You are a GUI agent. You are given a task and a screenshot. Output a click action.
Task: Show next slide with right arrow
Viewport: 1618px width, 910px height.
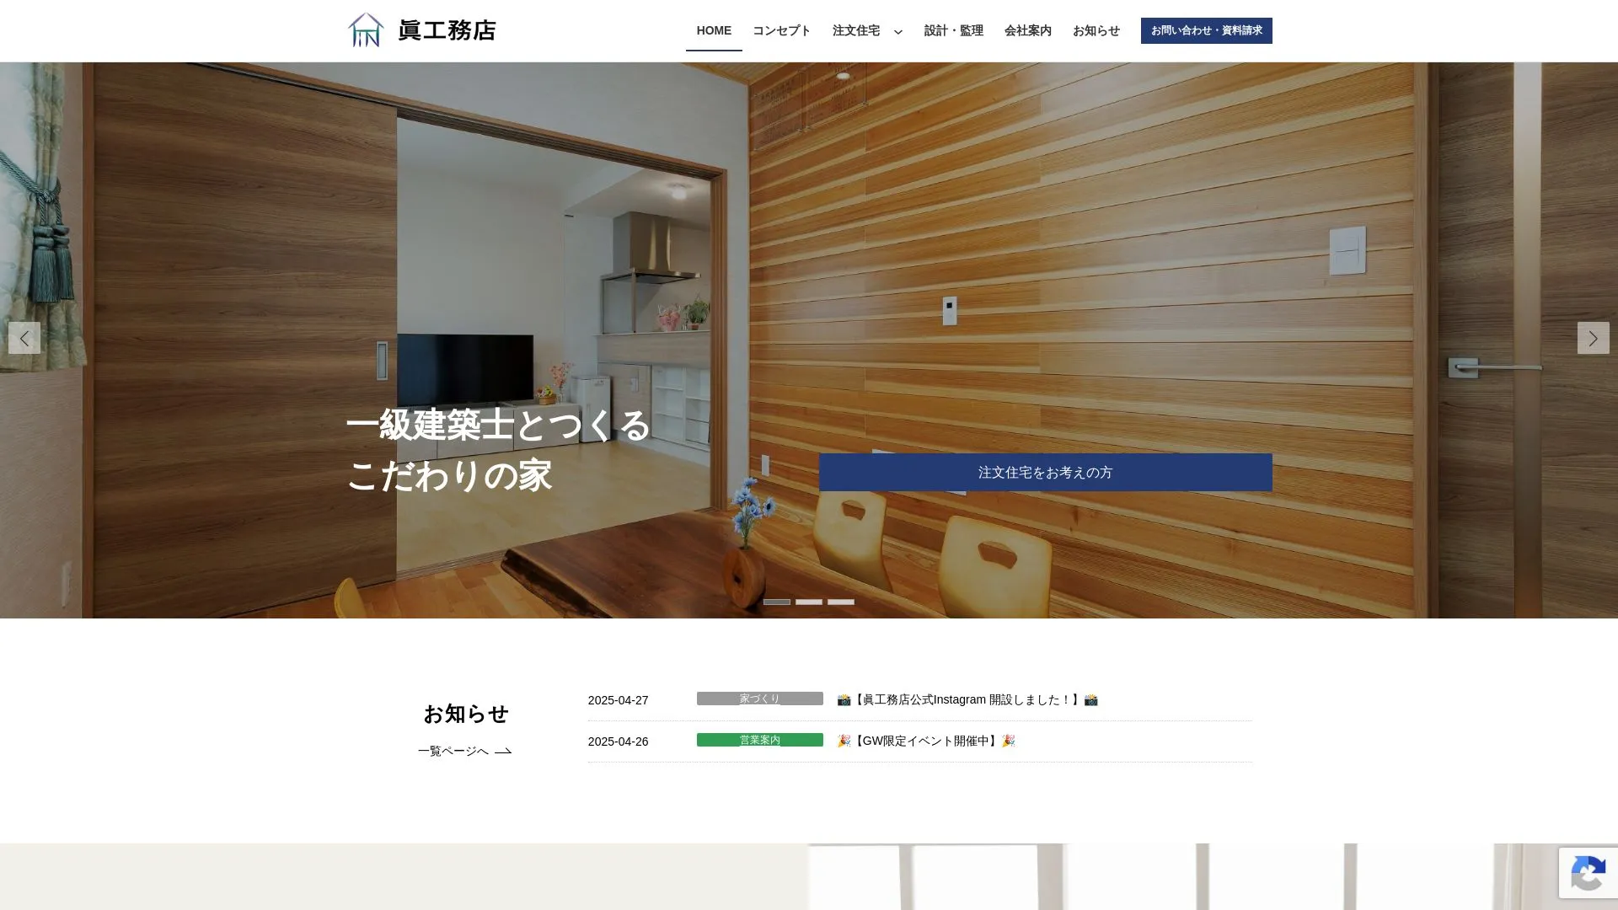tap(1593, 338)
